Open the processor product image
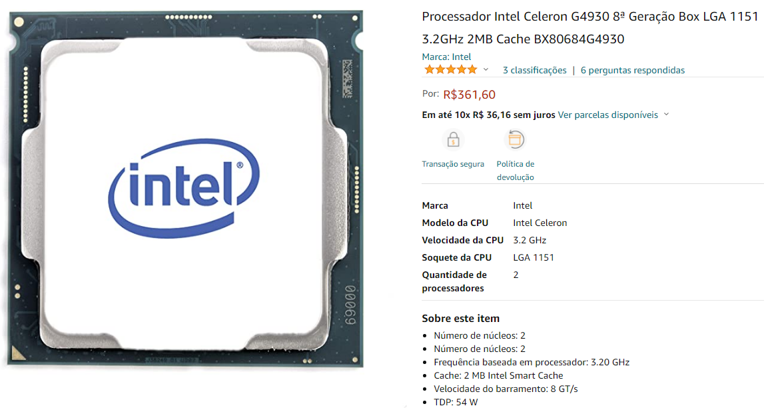This screenshot has height=408, width=770. coord(185,189)
